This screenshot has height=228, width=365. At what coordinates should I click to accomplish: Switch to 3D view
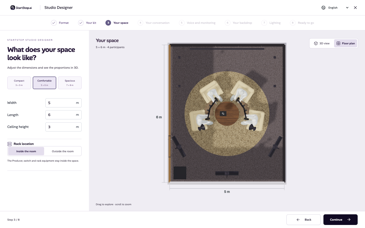[x=322, y=43]
